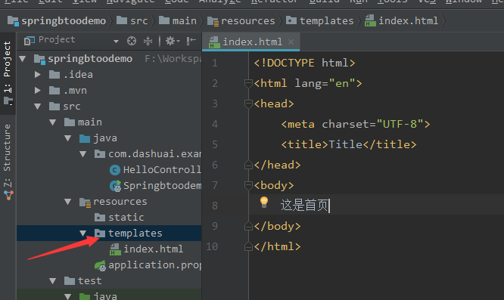Click the scroll-from-source crosshair icon
The width and height of the screenshot is (504, 300).
[x=132, y=41]
